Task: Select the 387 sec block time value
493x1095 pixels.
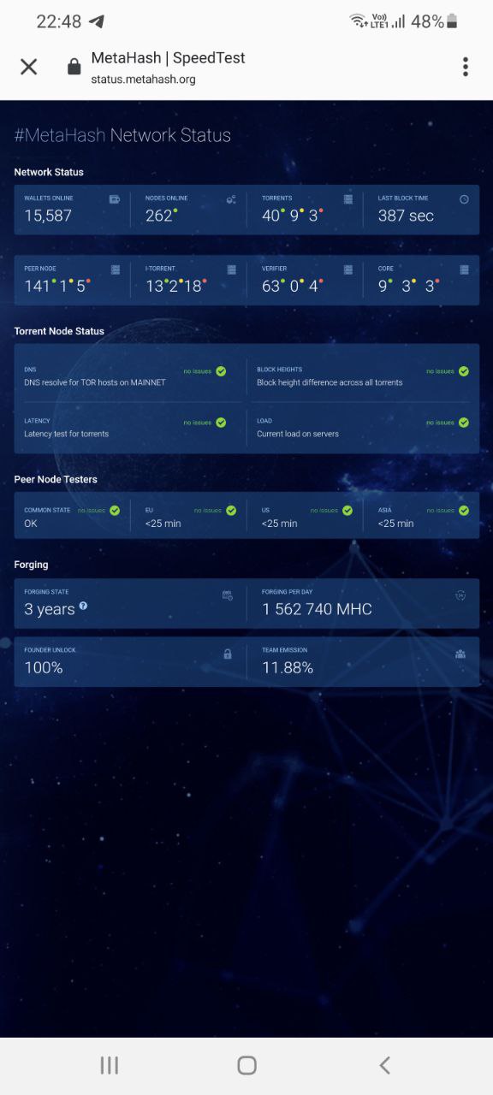Action: [406, 216]
